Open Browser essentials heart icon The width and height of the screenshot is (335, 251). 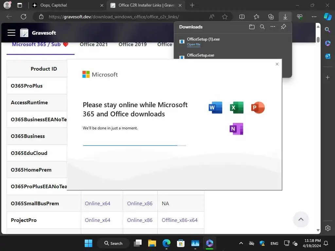point(300,17)
